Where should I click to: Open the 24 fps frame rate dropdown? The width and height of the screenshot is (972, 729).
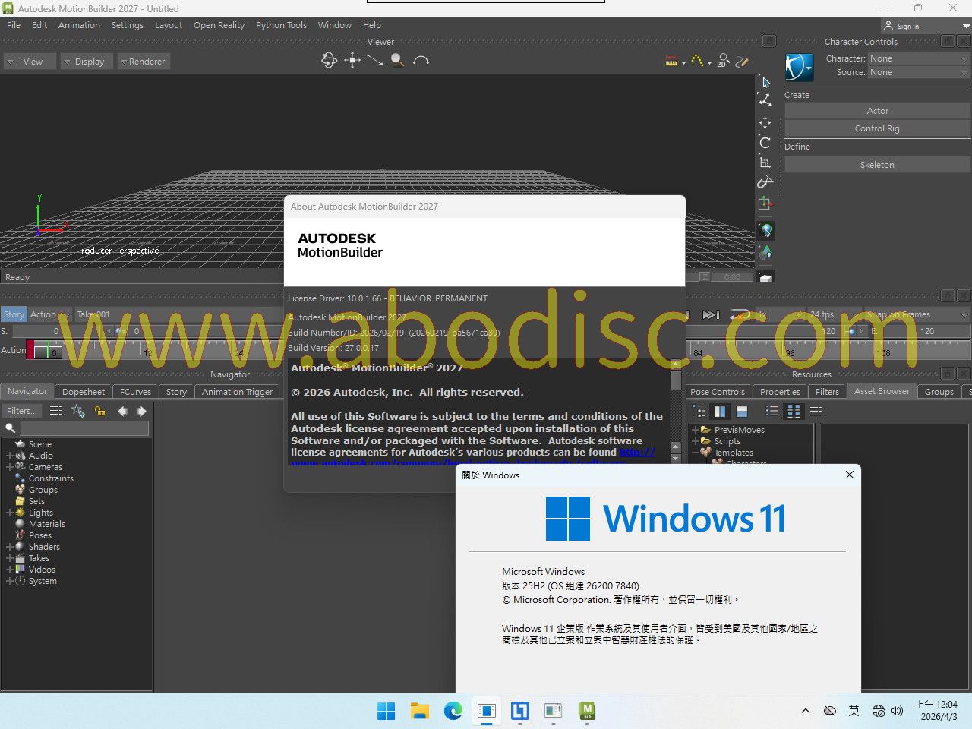point(834,314)
